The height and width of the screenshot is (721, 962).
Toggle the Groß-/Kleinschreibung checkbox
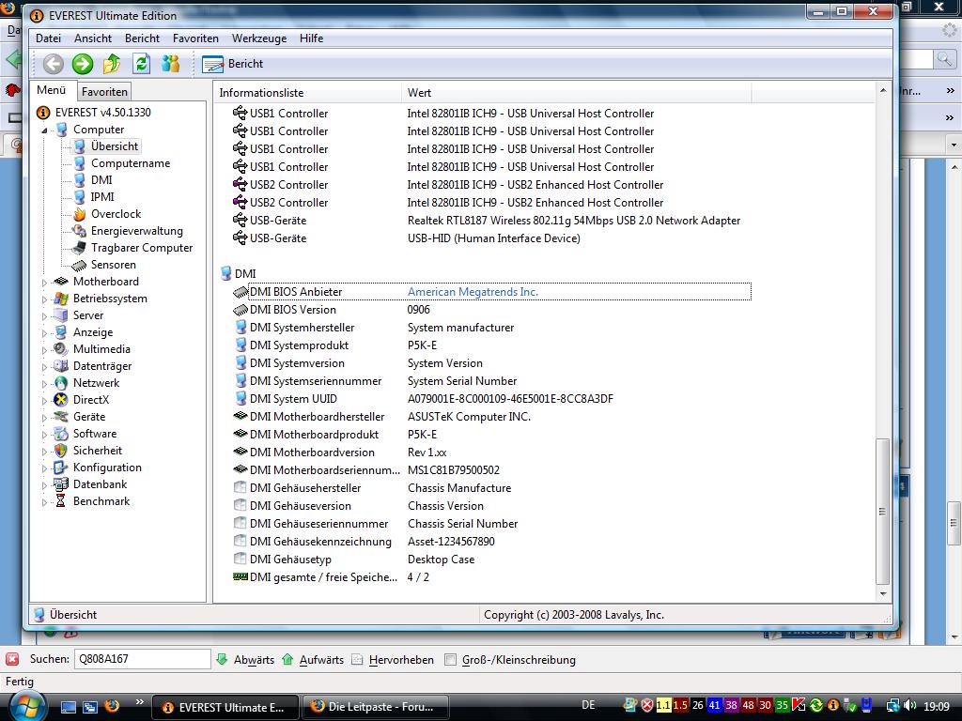(x=450, y=660)
